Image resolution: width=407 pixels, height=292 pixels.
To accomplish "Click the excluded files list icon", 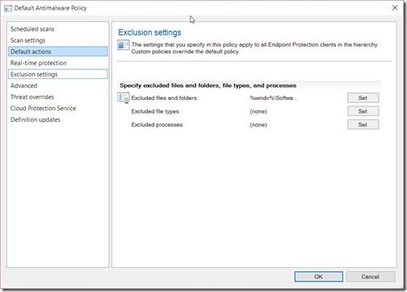I will point(124,98).
